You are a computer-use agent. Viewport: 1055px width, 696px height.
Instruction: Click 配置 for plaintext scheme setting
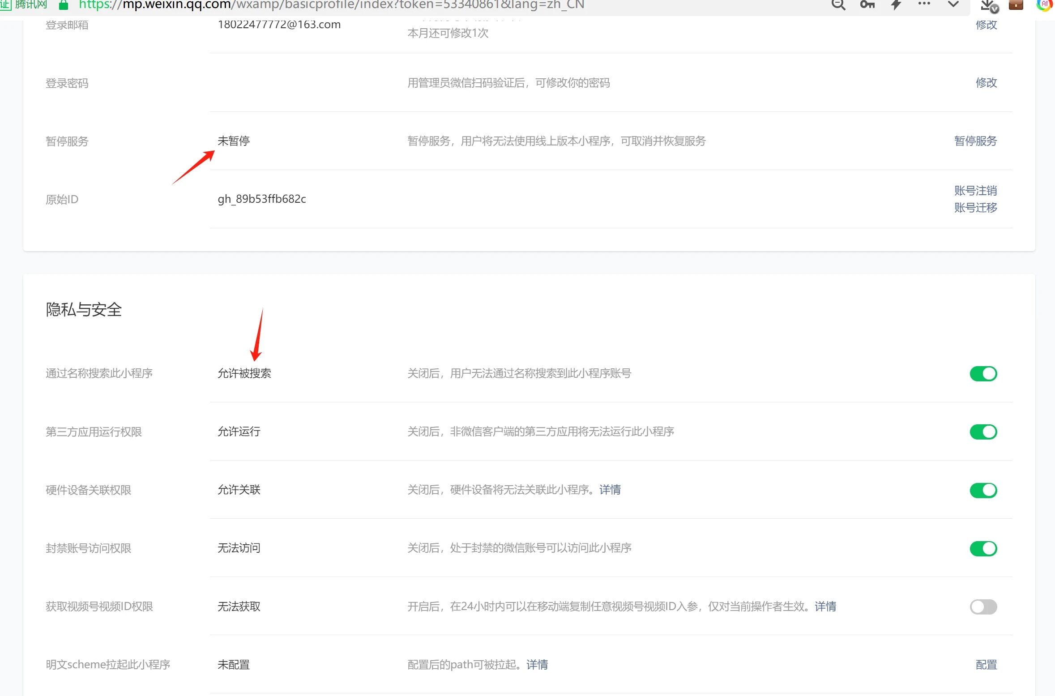click(986, 665)
